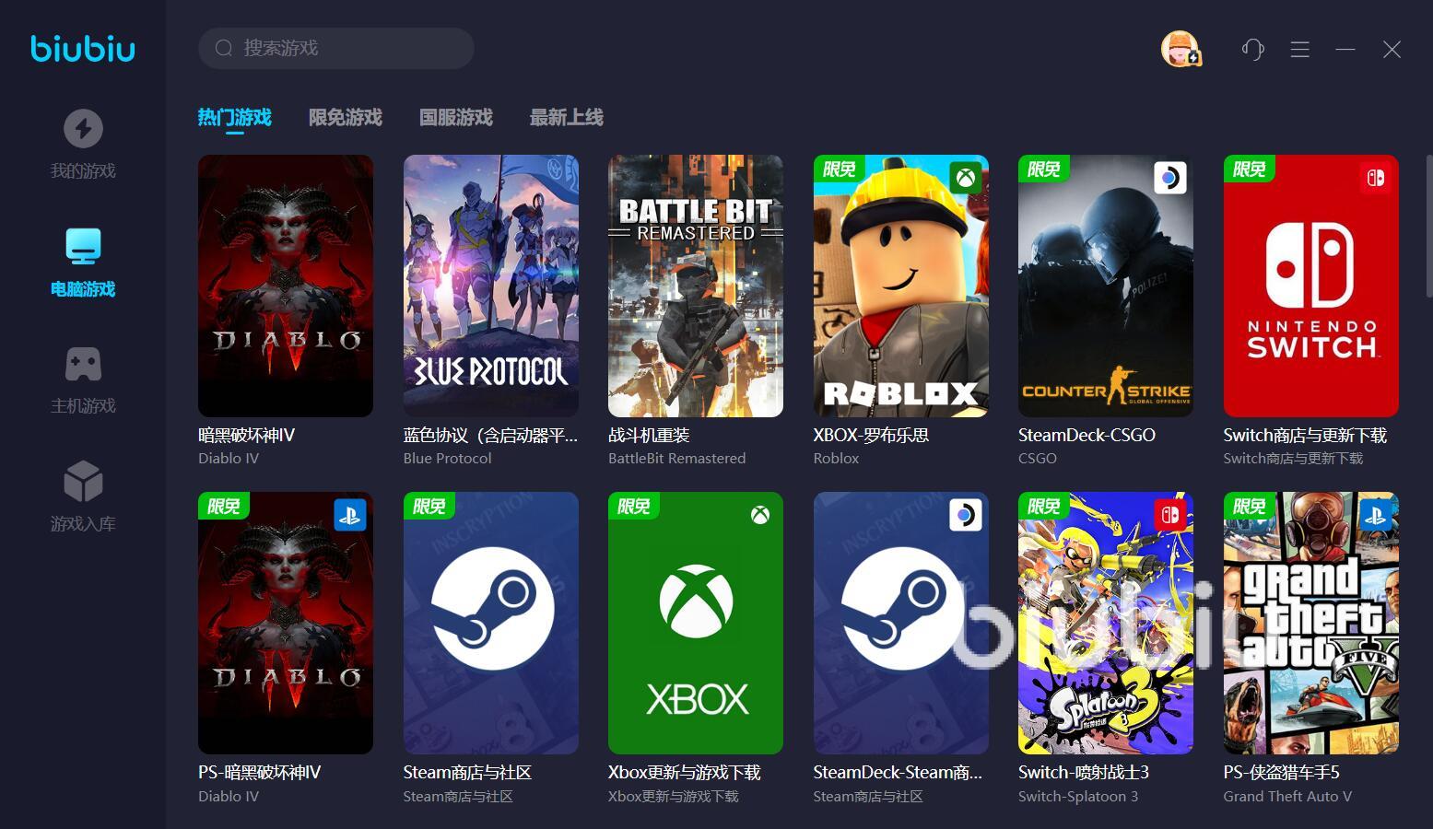This screenshot has height=829, width=1433.
Task: Open console games gamepad icon
Action: [83, 365]
